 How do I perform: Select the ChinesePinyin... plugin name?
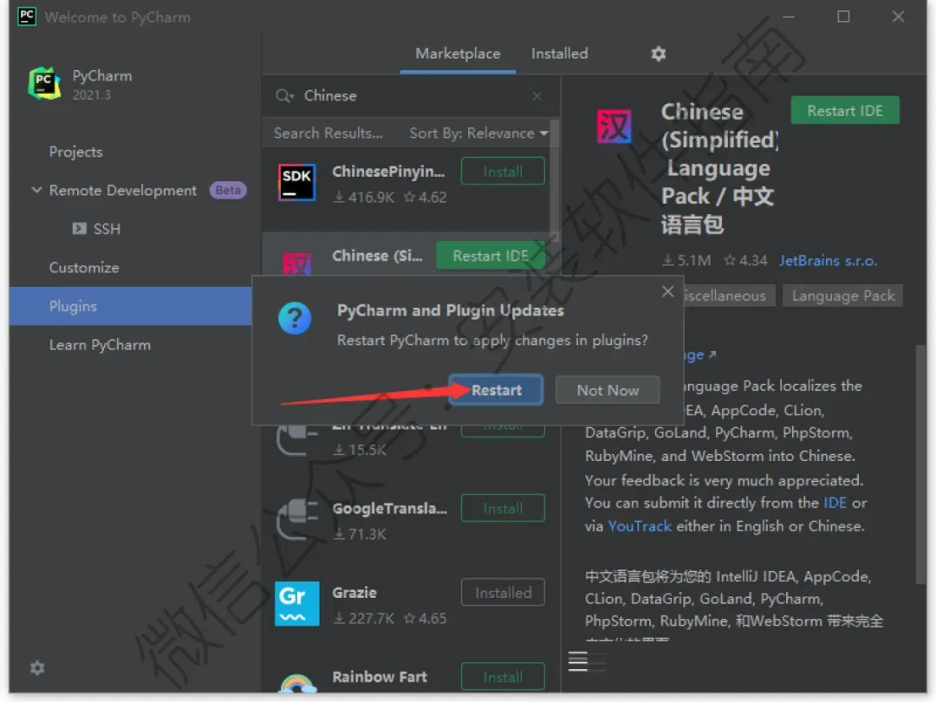point(388,172)
